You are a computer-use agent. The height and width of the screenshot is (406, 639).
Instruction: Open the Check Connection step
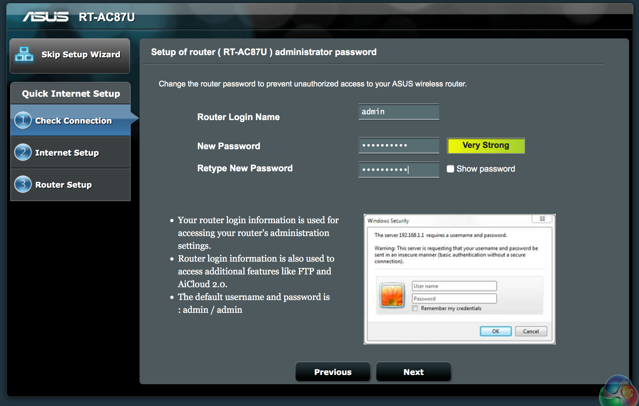click(x=73, y=121)
